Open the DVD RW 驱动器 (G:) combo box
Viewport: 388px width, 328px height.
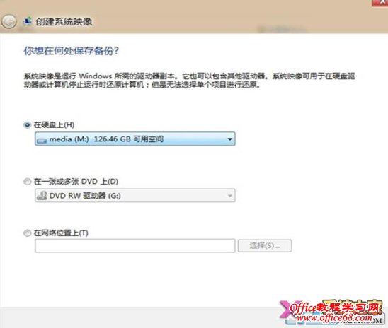(x=135, y=195)
